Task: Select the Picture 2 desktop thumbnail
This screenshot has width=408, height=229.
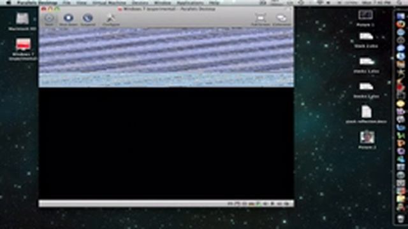Action: [x=367, y=140]
